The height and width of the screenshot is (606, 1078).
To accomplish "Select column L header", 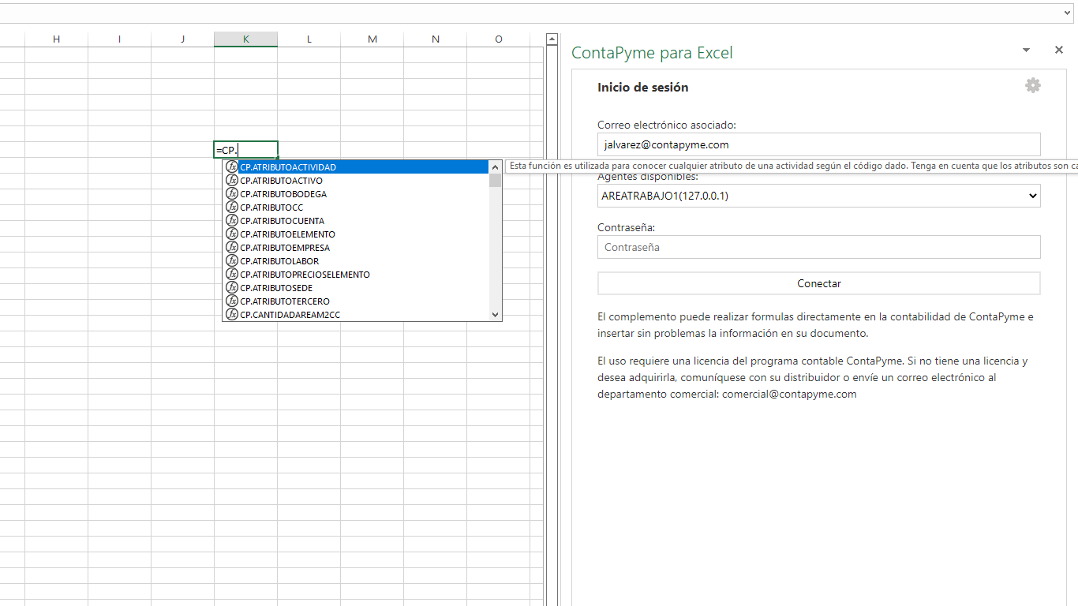I will [x=309, y=39].
